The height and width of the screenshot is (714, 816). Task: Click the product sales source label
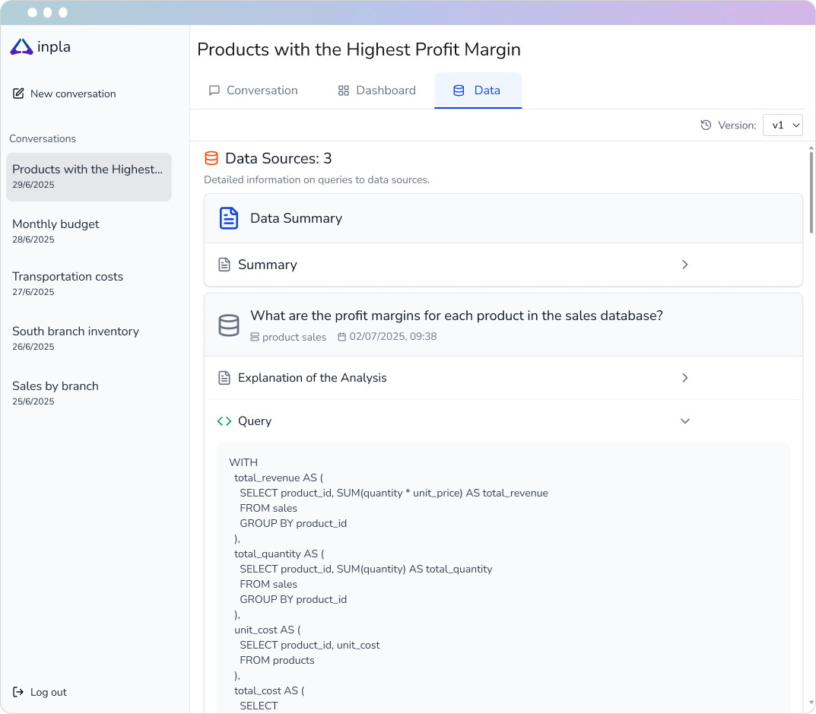(294, 337)
